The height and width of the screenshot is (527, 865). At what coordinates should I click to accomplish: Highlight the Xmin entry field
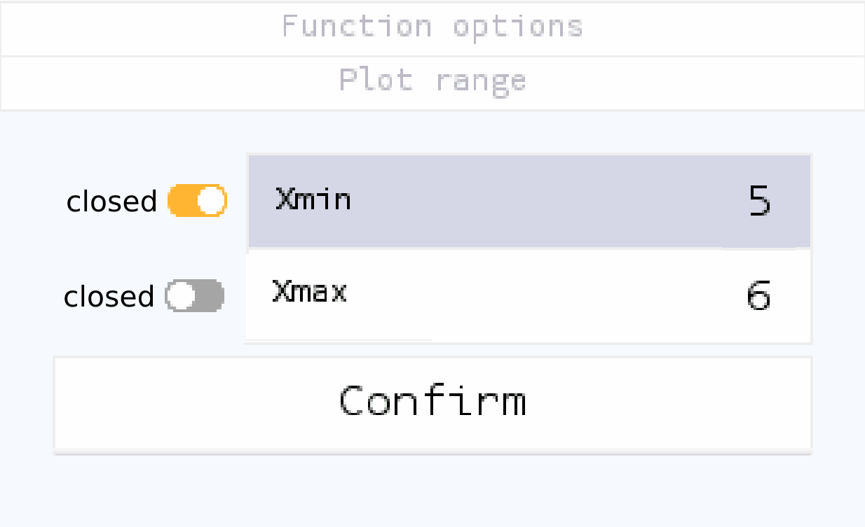point(529,201)
